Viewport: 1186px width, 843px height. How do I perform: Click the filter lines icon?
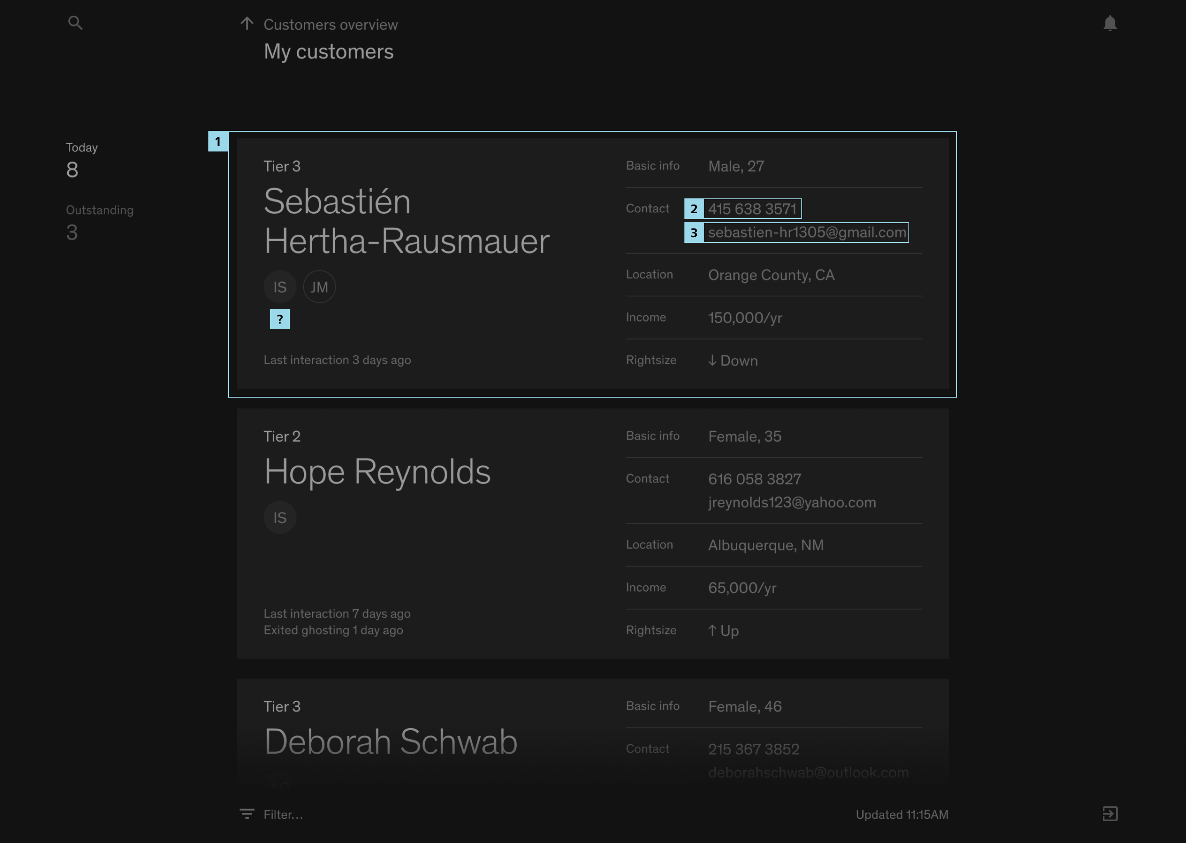[247, 814]
